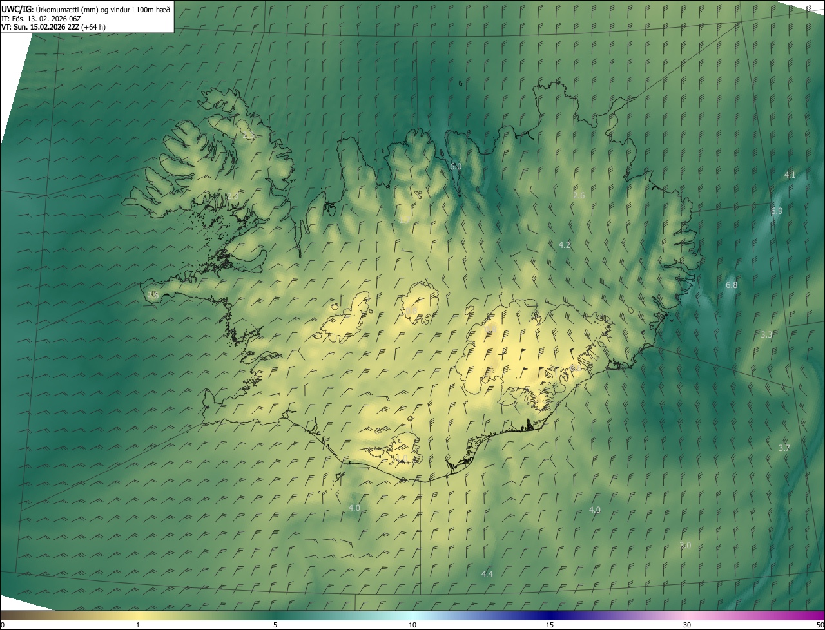Image resolution: width=825 pixels, height=630 pixels.
Task: Click the precipitation value 4.4 on the map
Action: [487, 574]
